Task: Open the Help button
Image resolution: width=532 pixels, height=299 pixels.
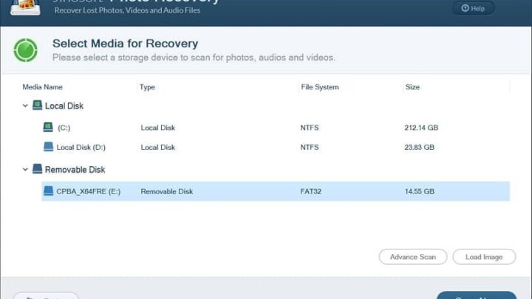Action: 474,8
